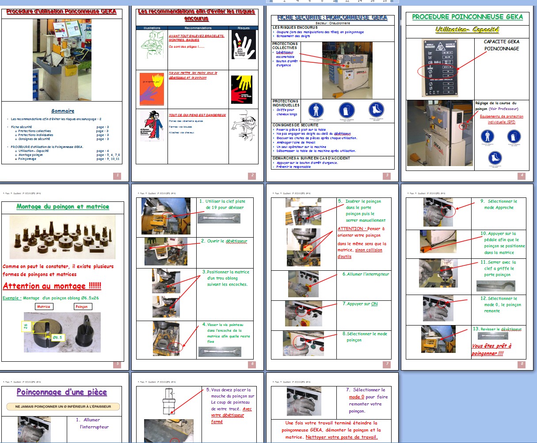
Task: Click the 'Attention au montage !!!!!!!' warning
Action: coord(52,286)
